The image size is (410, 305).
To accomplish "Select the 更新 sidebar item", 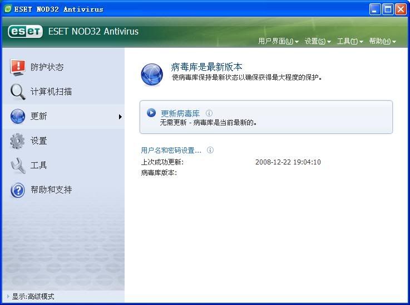I will tap(63, 116).
